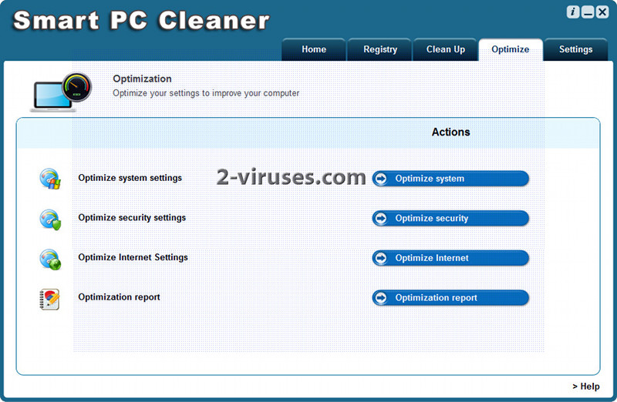Click the Smart PC Cleaner title
617x402 pixels.
(141, 21)
